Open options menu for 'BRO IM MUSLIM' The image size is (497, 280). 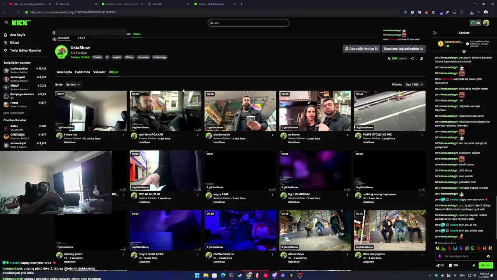click(198, 194)
